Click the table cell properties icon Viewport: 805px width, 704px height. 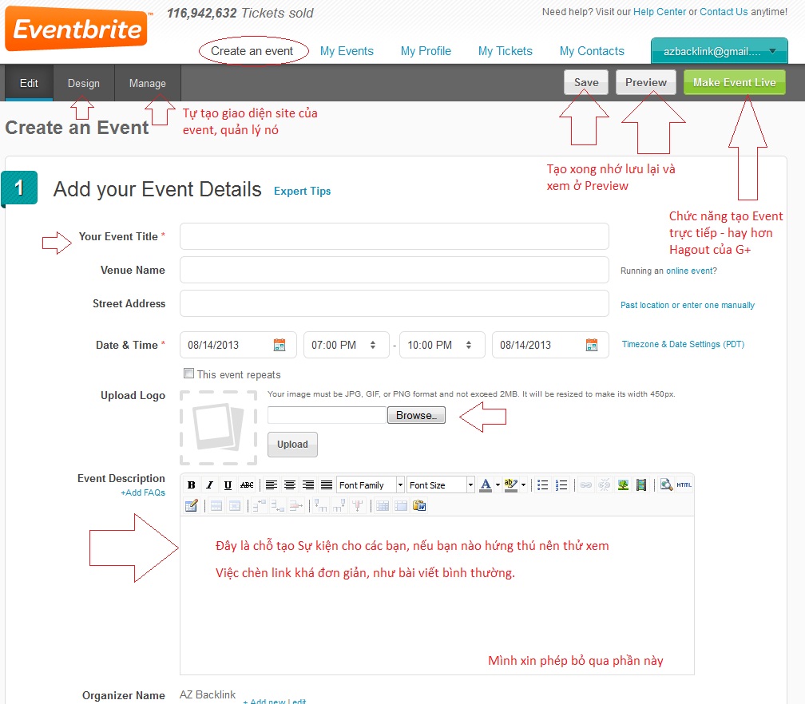coord(235,506)
